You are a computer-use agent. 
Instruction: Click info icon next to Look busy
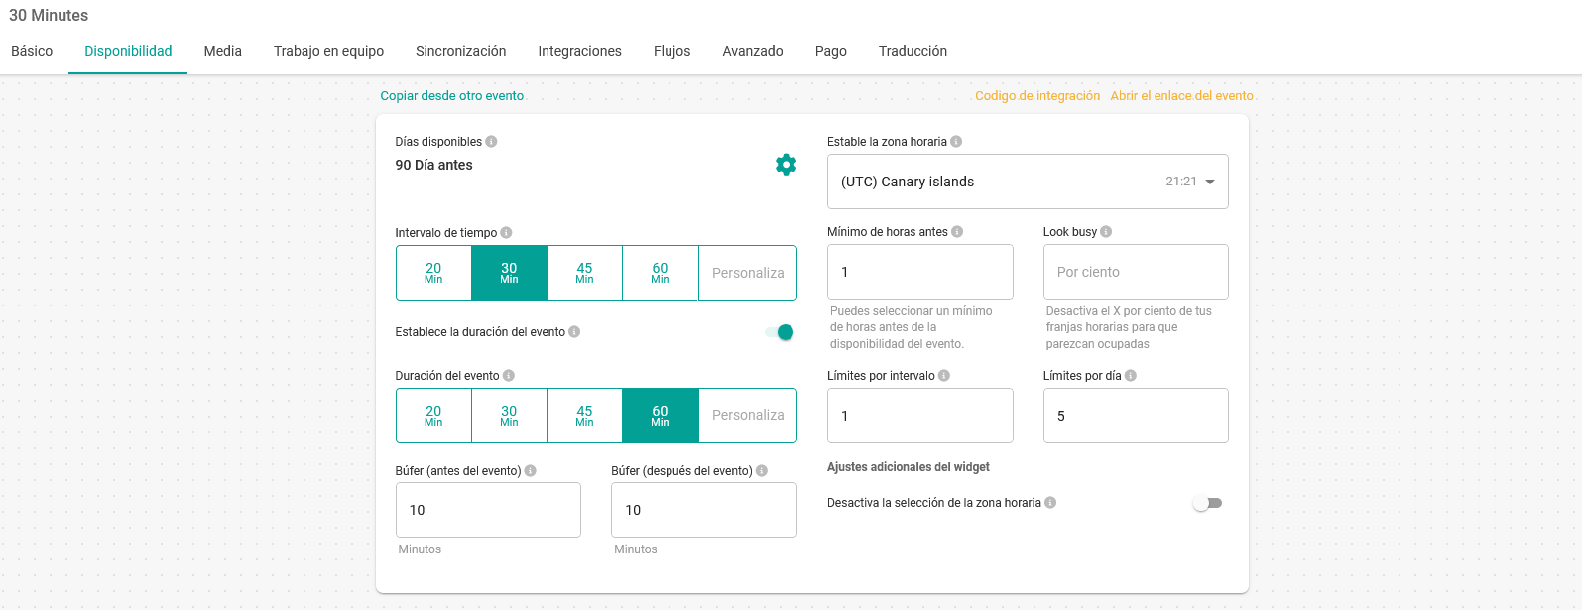click(x=1106, y=232)
